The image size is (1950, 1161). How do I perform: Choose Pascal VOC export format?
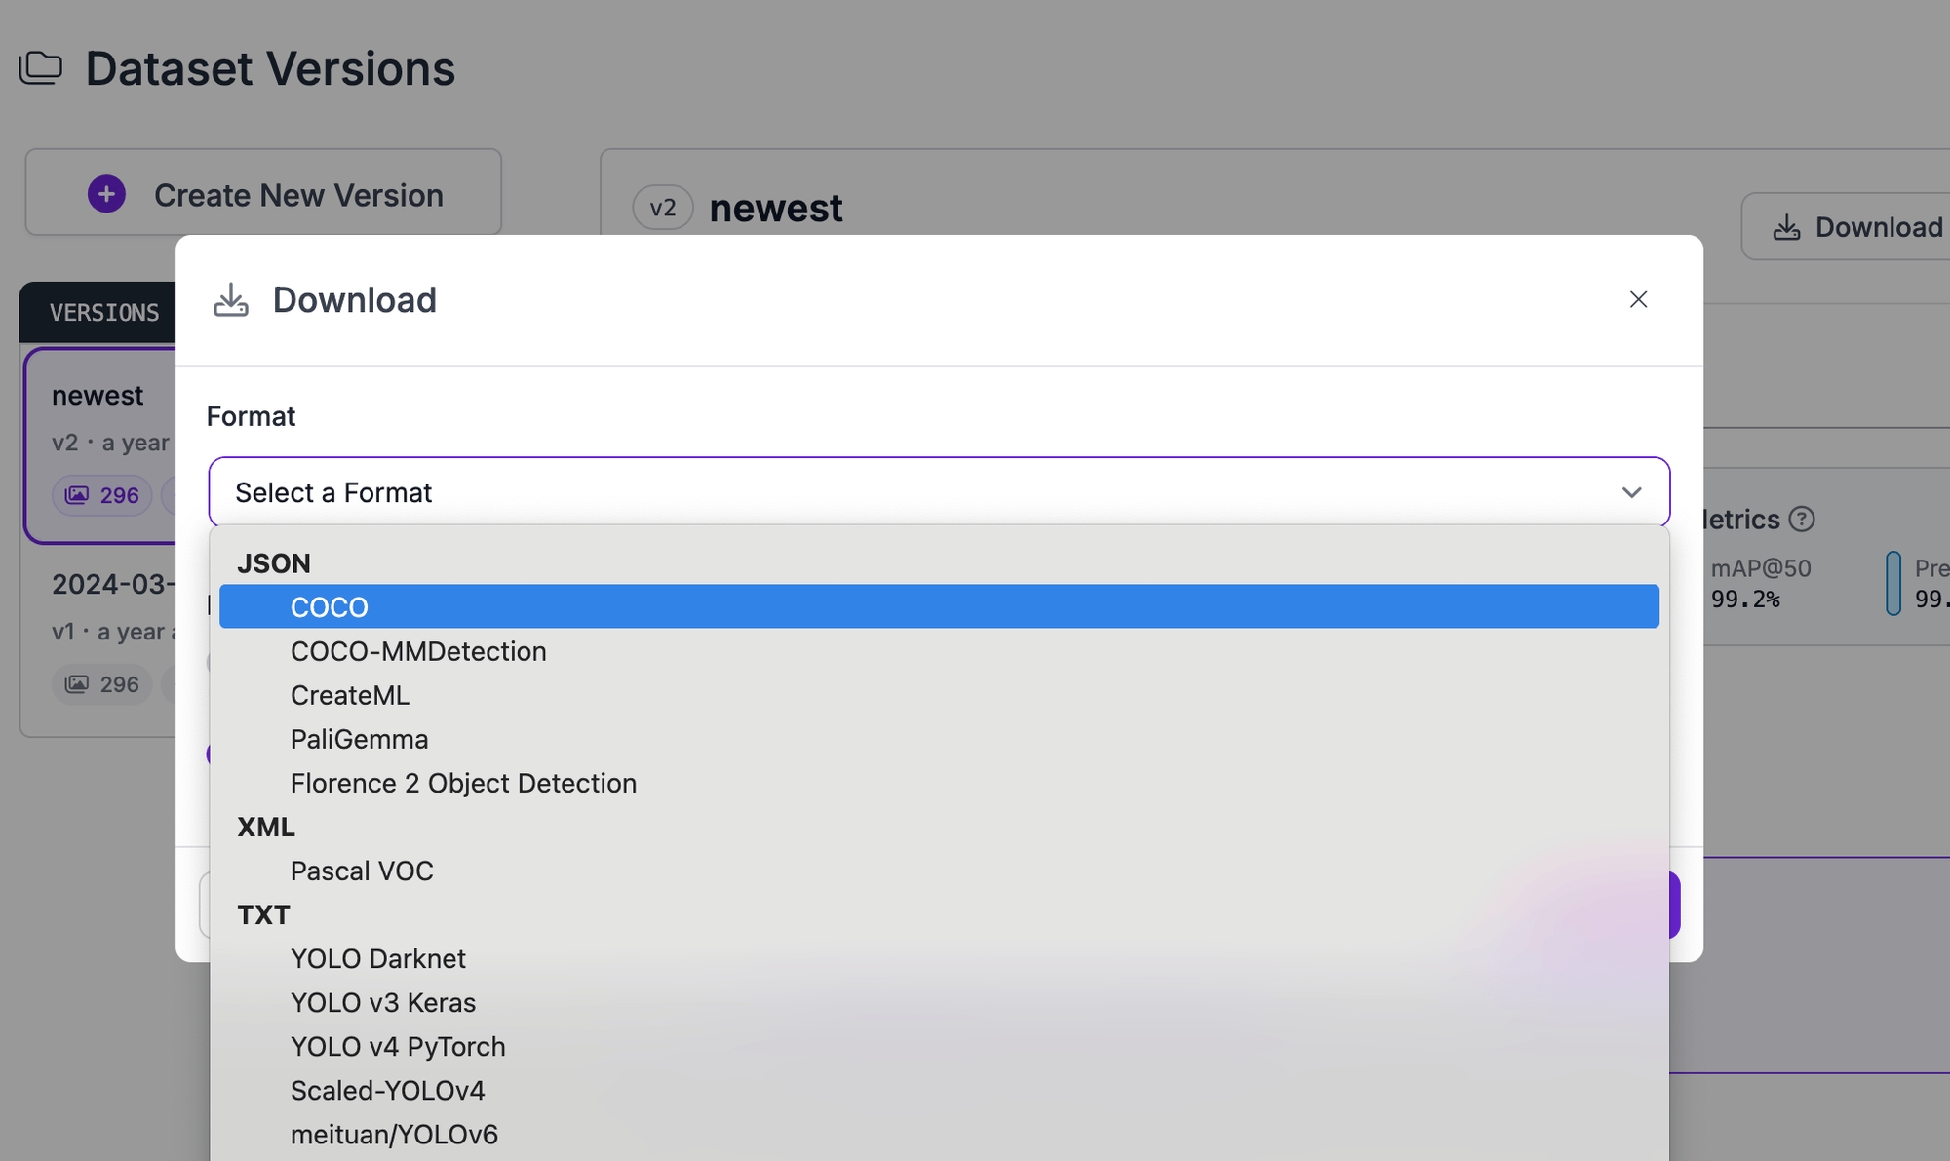click(x=362, y=871)
